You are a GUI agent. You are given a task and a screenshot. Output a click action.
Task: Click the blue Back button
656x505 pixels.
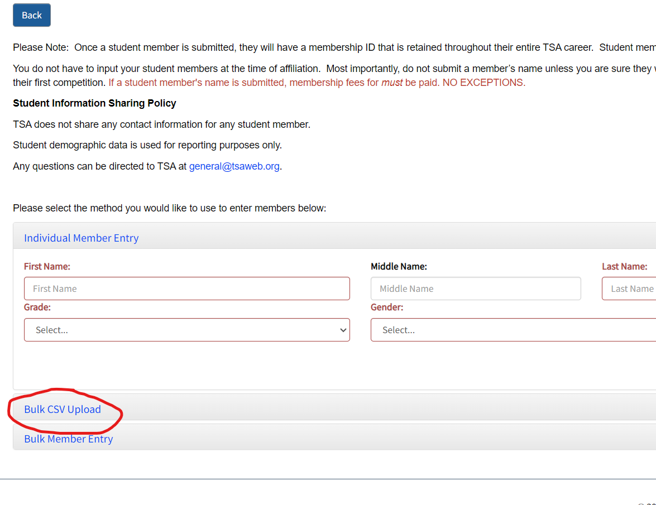pos(32,15)
